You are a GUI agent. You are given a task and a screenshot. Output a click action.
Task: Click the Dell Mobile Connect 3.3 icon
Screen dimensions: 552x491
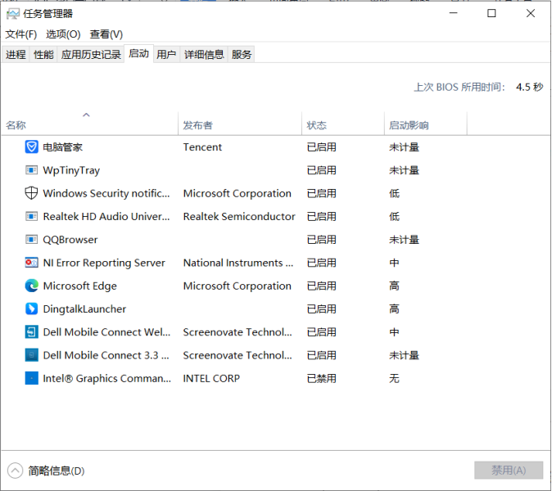click(x=31, y=355)
